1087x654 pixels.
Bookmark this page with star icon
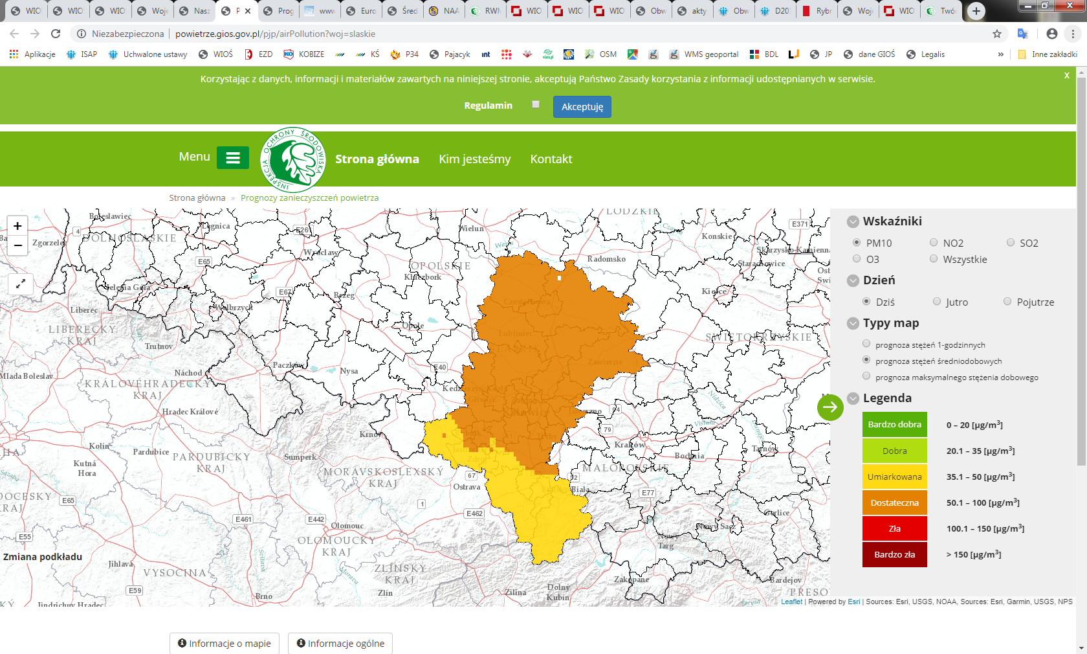[x=997, y=34]
